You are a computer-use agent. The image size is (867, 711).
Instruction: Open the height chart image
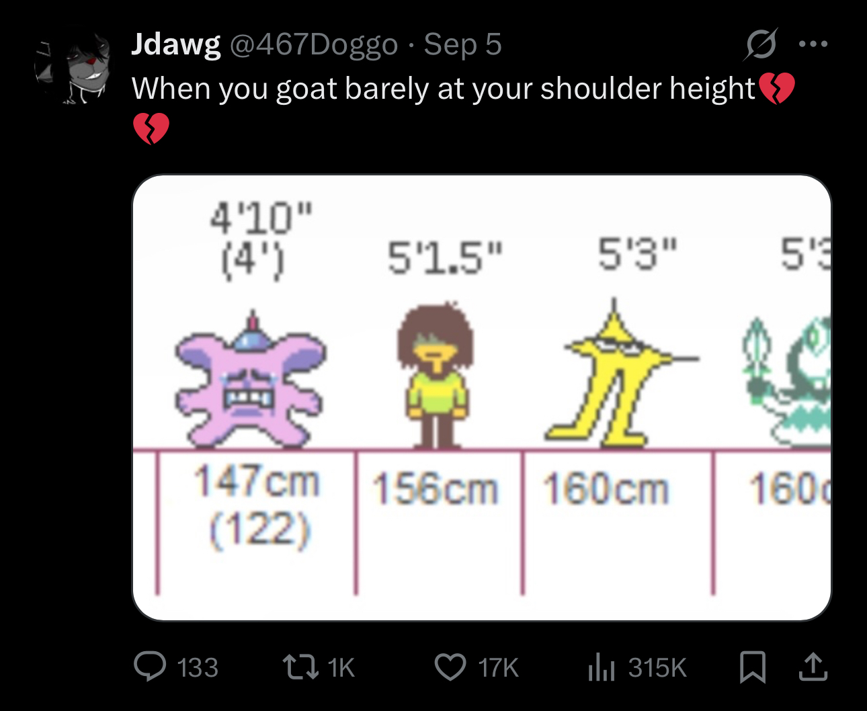(x=481, y=396)
